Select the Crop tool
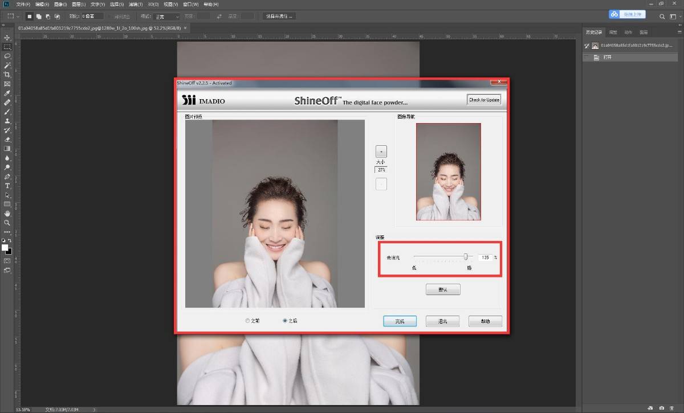This screenshot has width=684, height=413. [7, 75]
